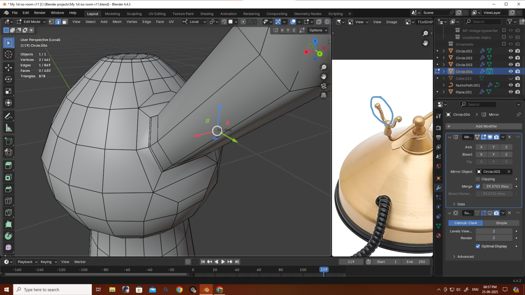Viewport: 525px width, 295px height.
Task: Open the Sculpting workspace tab
Action: pyautogui.click(x=134, y=14)
